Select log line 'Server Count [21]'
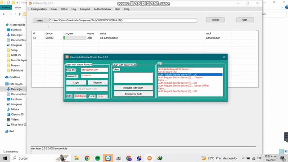The width and height of the screenshot is (288, 162). 167,72
